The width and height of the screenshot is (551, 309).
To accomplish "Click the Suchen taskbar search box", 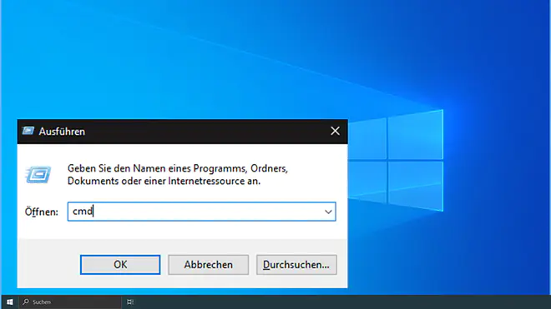I will pyautogui.click(x=70, y=302).
